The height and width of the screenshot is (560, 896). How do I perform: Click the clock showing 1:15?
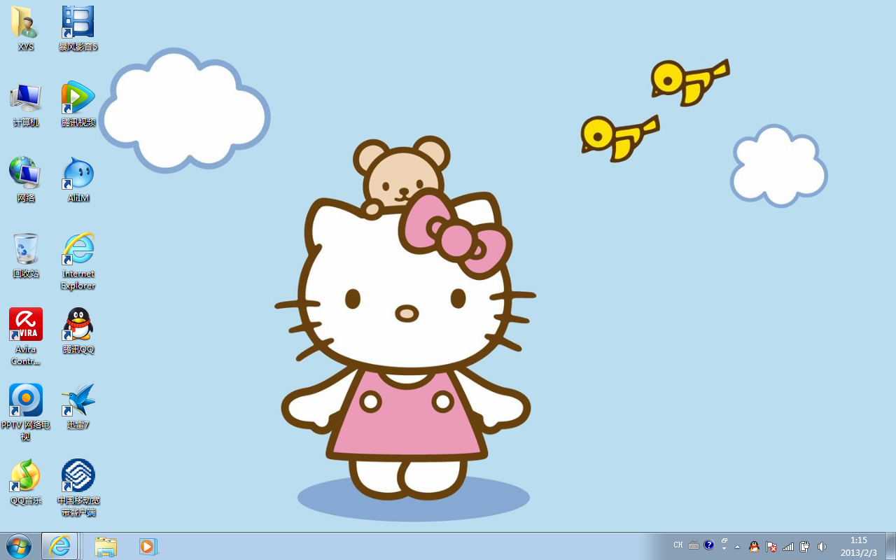[x=859, y=546]
